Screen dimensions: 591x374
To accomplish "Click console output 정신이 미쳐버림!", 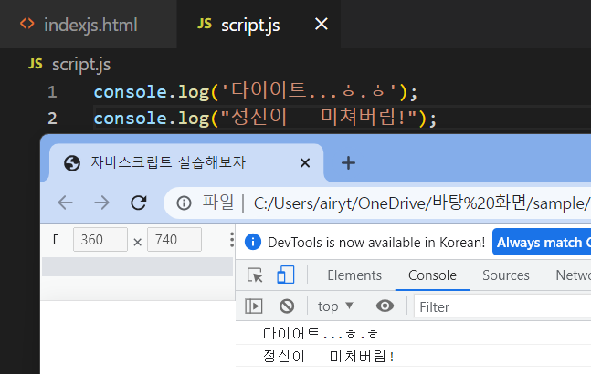I will (x=329, y=356).
